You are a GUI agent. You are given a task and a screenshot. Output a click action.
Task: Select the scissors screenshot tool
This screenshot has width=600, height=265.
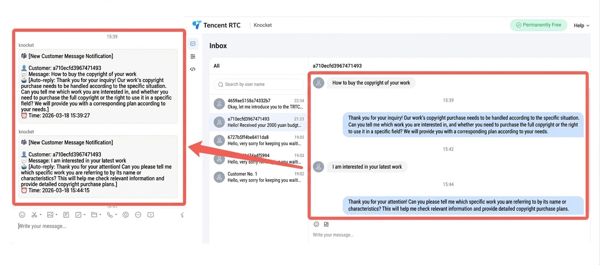34,215
